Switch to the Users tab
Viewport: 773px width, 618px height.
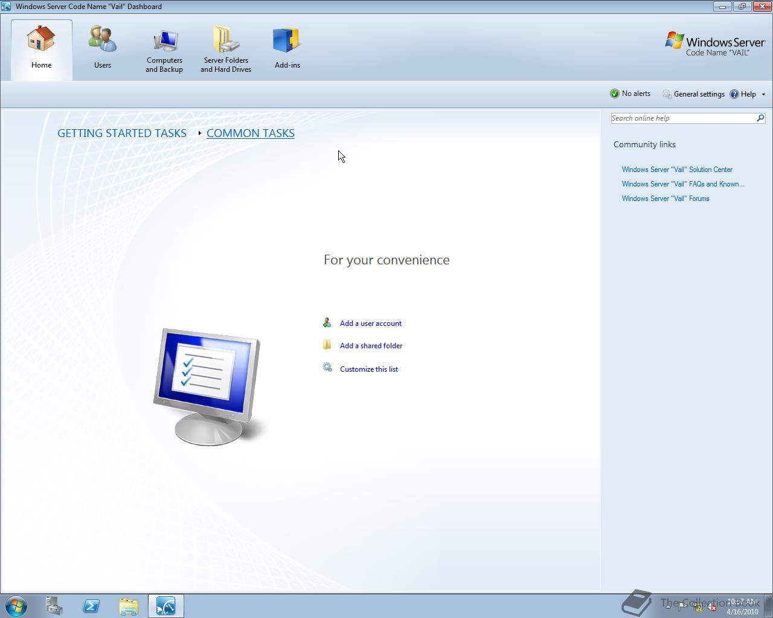pyautogui.click(x=103, y=49)
